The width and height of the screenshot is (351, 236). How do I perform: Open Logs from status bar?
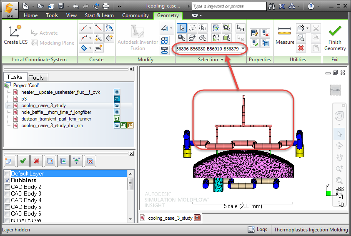258,229
